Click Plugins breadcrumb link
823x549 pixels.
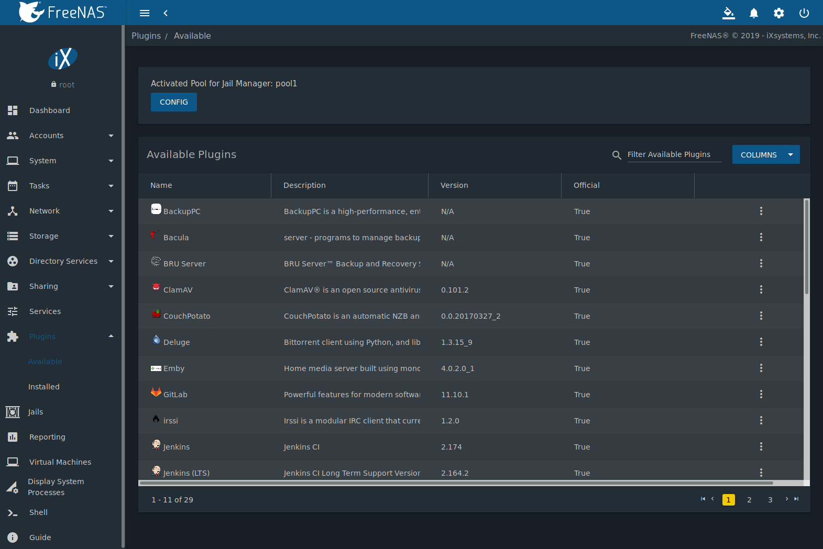(146, 36)
